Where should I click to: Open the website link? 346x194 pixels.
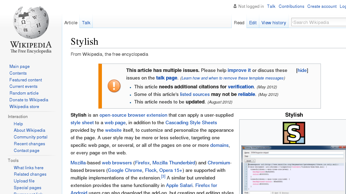113,130
